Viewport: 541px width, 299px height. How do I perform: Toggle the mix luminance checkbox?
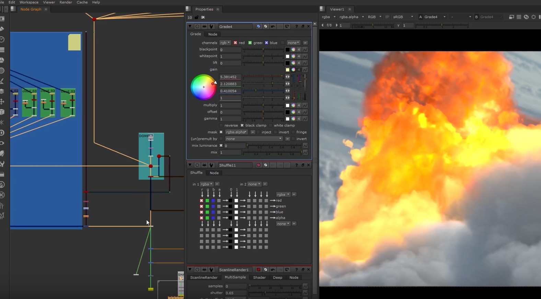click(x=221, y=145)
